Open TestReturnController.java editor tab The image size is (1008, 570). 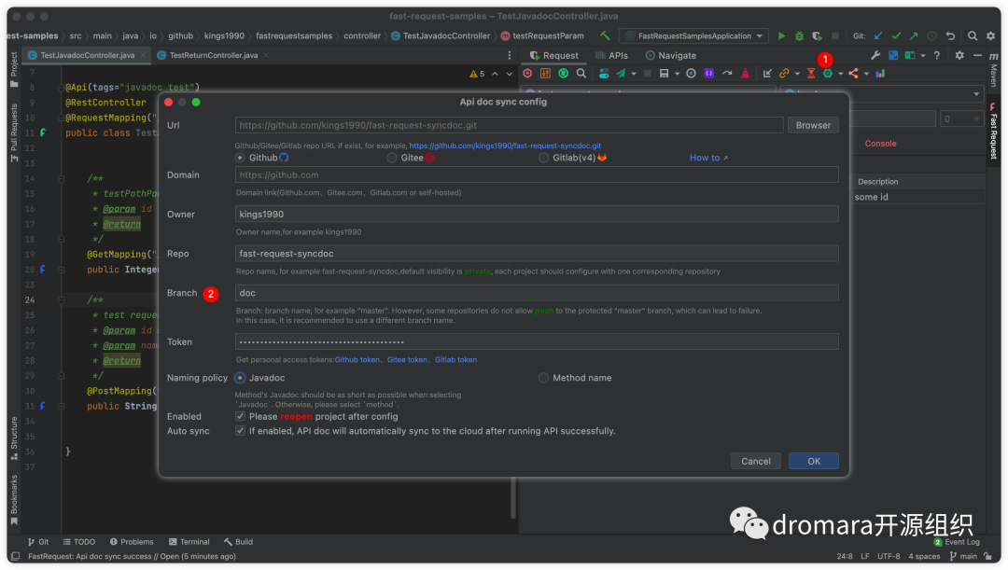213,55
